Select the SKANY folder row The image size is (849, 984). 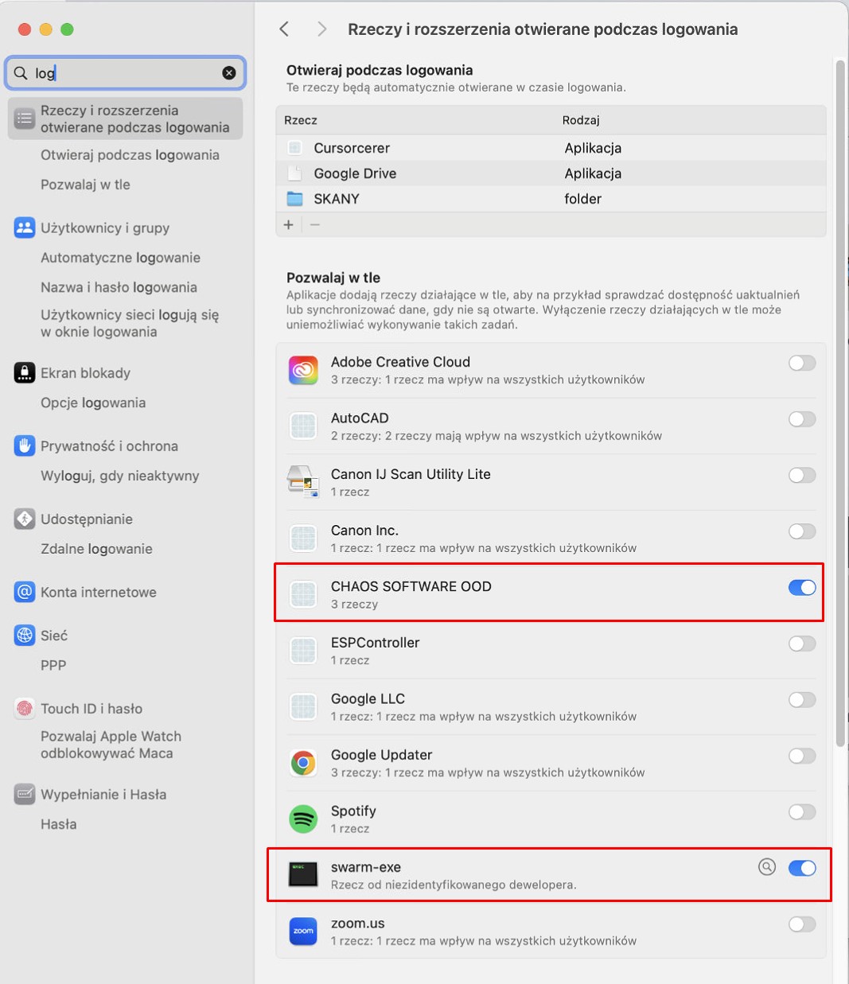(551, 199)
